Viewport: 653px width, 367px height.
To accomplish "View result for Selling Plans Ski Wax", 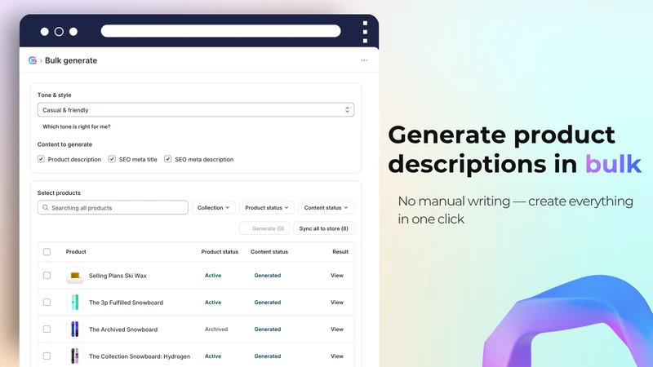I will 337,276.
